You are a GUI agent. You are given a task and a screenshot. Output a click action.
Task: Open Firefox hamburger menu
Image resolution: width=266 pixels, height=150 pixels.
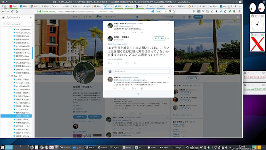click(239, 11)
